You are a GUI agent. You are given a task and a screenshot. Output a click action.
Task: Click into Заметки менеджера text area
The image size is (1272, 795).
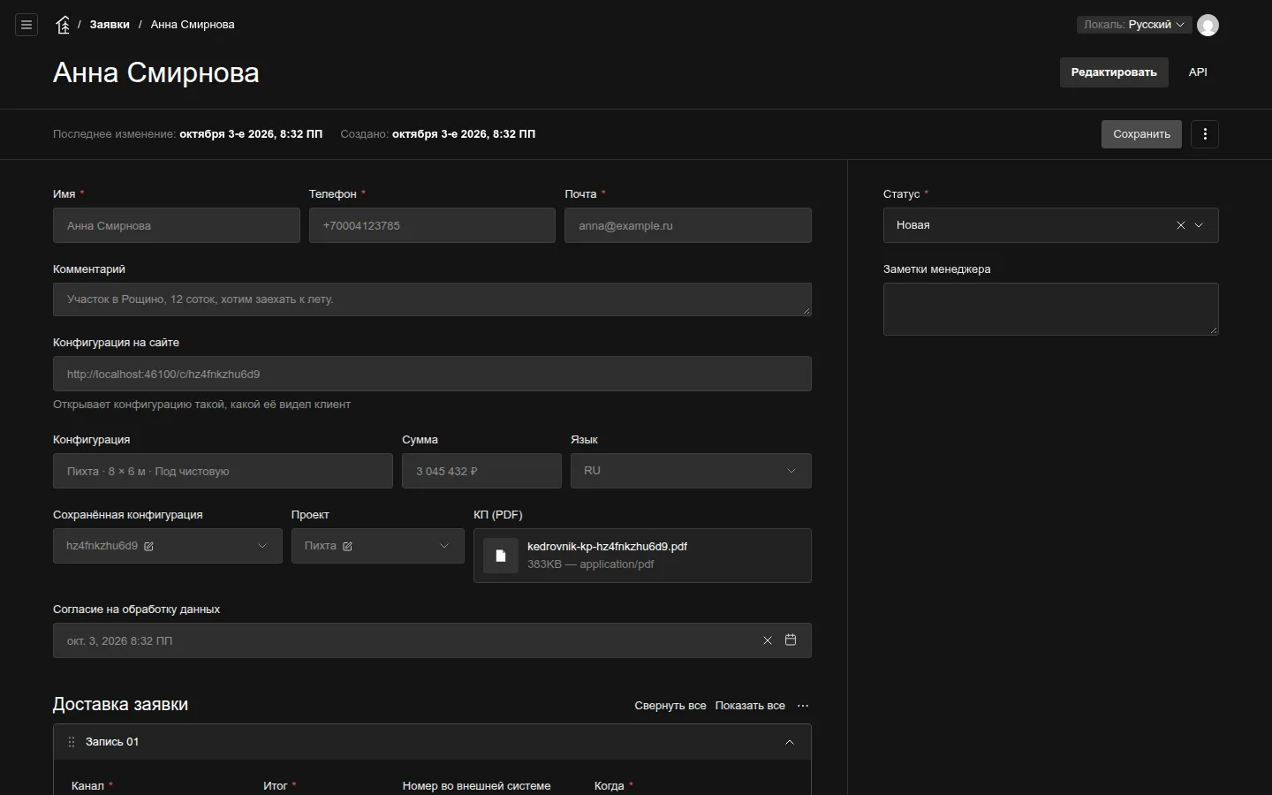pos(1051,309)
